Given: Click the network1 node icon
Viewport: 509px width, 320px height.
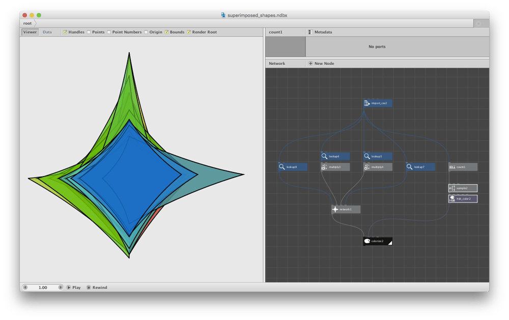Looking at the screenshot, I should 335,209.
